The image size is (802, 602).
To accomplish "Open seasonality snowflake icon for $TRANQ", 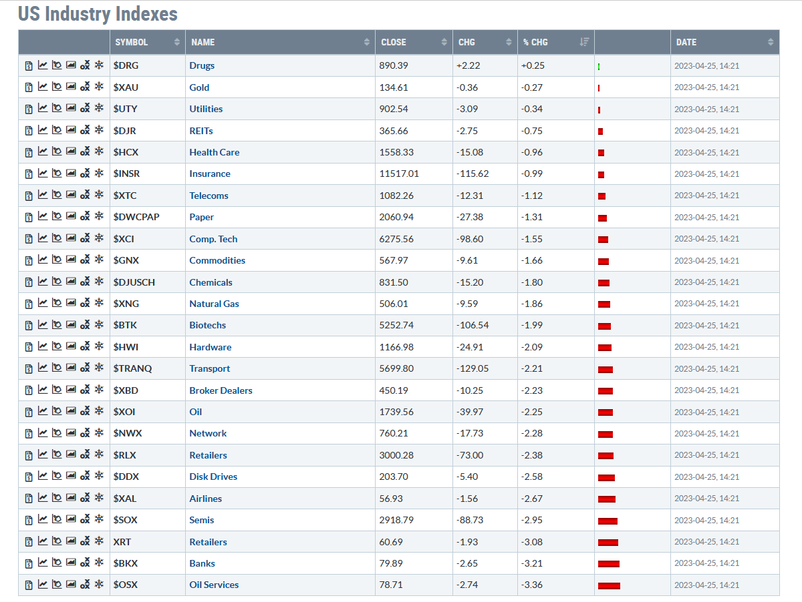I will (x=99, y=368).
